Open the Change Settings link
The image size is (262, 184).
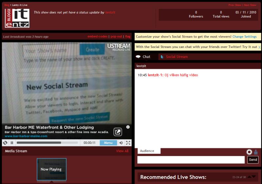click(244, 37)
